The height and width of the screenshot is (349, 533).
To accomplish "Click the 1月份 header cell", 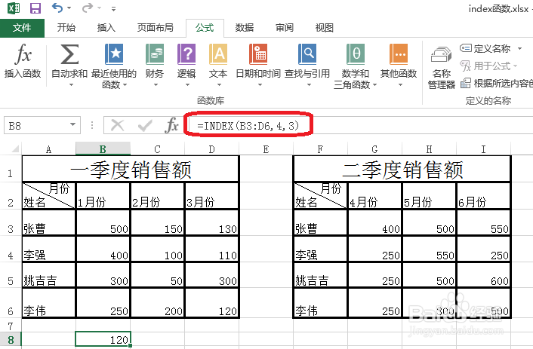I will (103, 196).
